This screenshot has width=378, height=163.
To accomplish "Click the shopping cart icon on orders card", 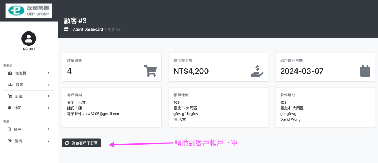I will (150, 71).
